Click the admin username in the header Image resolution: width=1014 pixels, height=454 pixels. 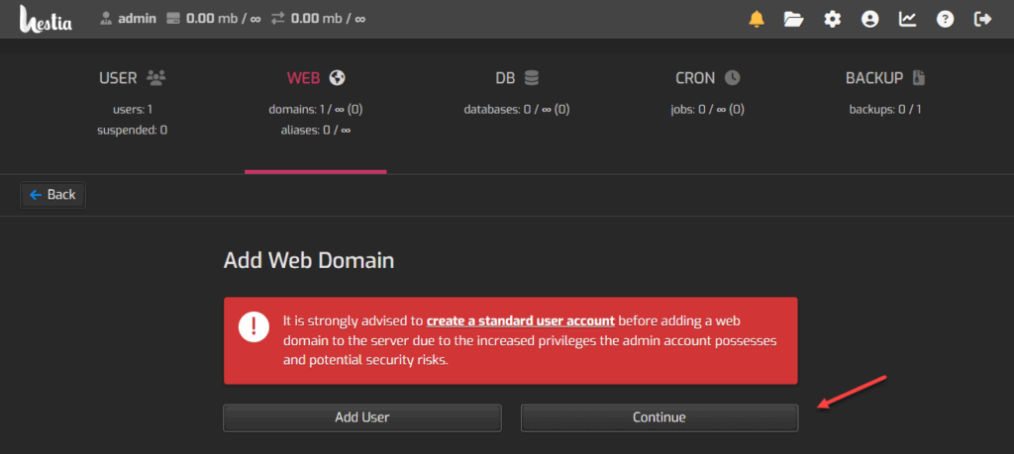click(x=137, y=19)
